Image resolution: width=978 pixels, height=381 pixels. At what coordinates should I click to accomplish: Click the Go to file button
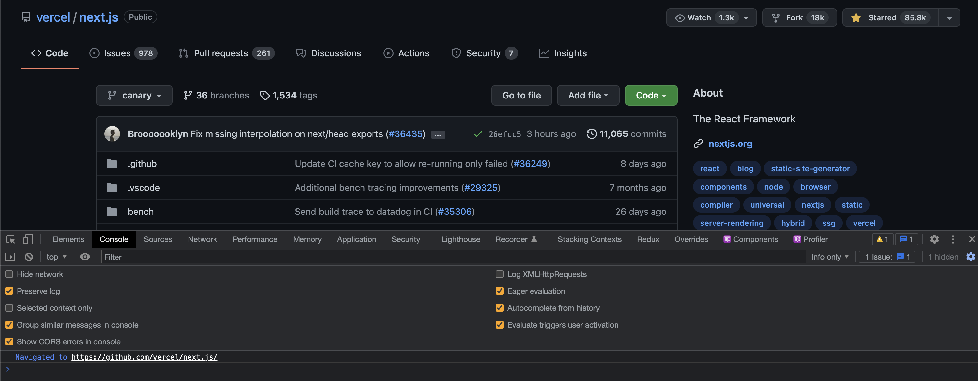pos(521,95)
